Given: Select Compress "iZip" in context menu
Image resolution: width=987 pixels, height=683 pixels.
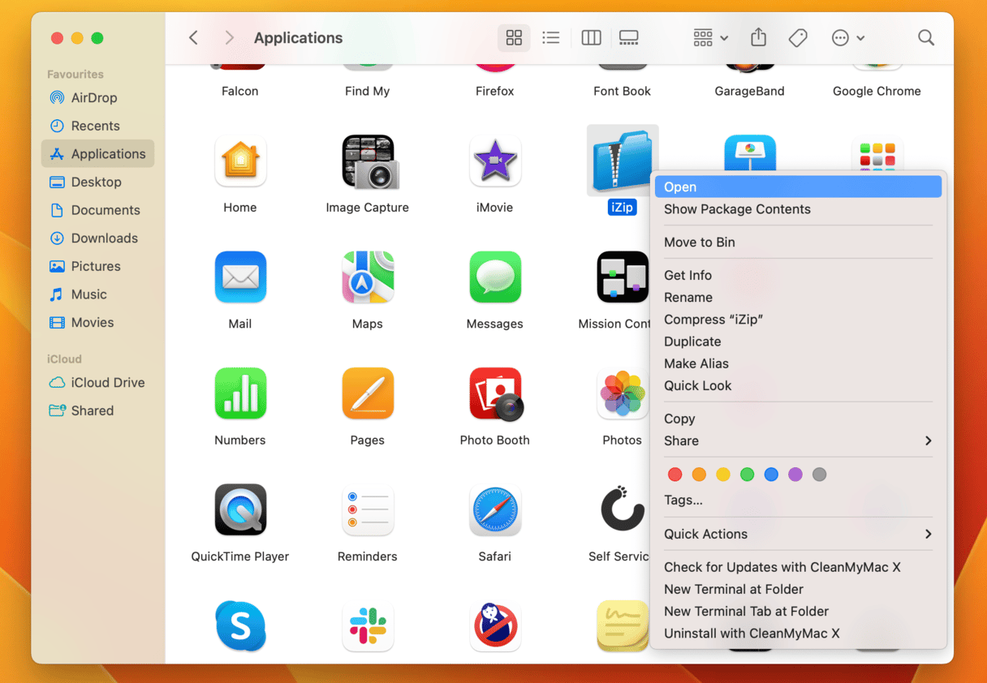Looking at the screenshot, I should point(713,319).
